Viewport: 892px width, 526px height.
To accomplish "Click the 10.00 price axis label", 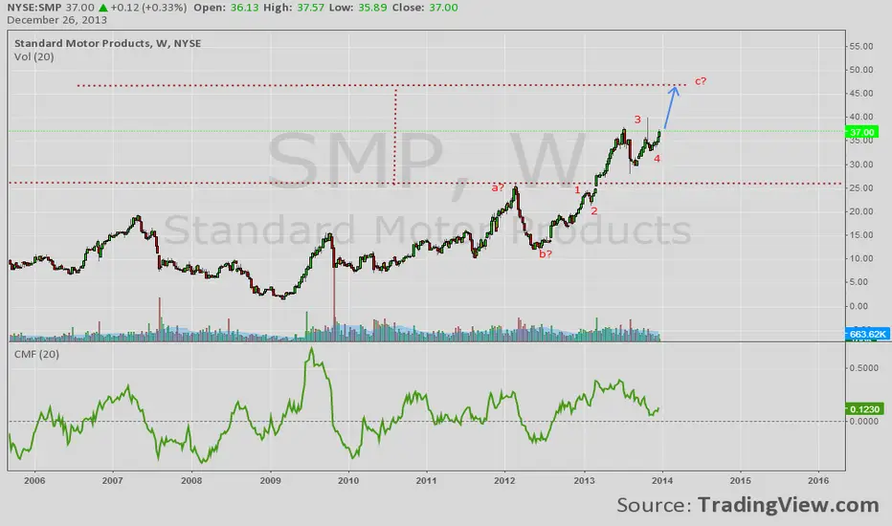I will (x=860, y=258).
